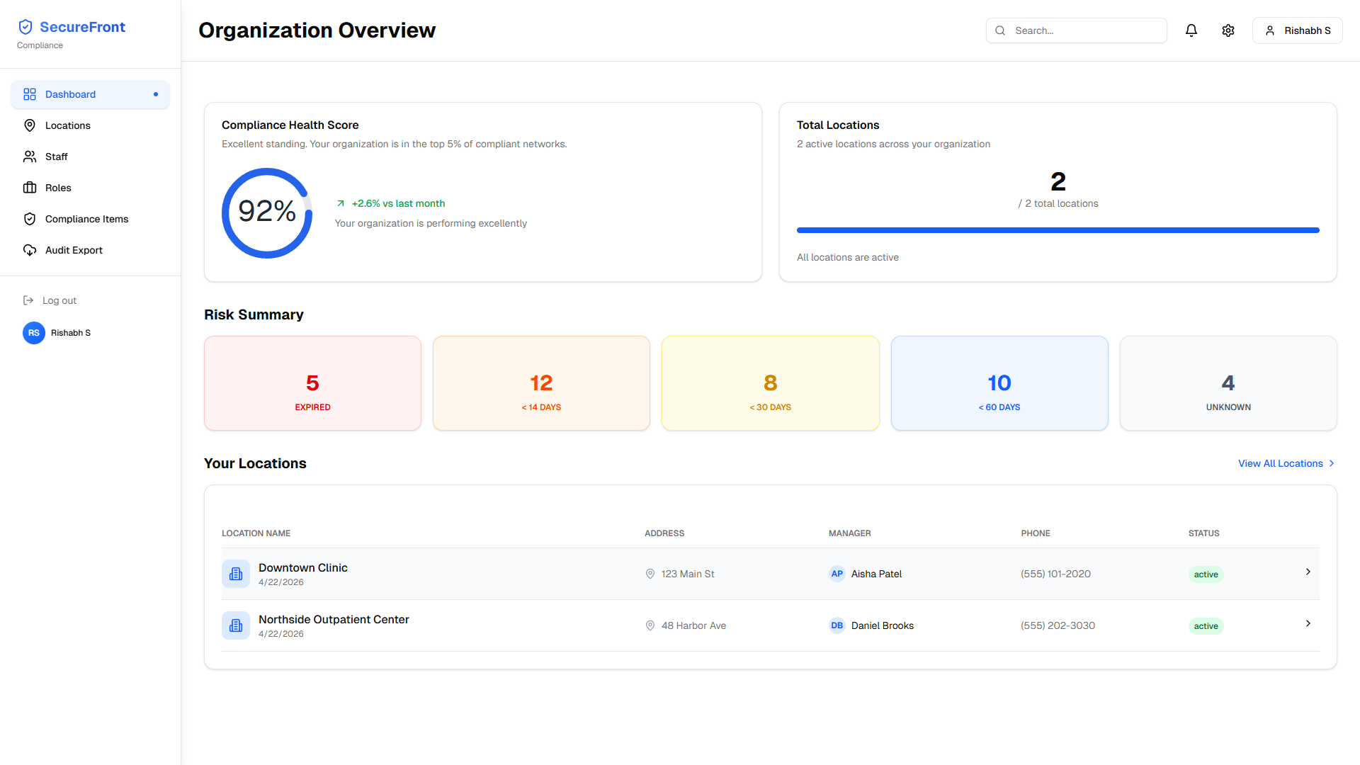Click Aisha Patel's AP avatar badge

pos(837,574)
